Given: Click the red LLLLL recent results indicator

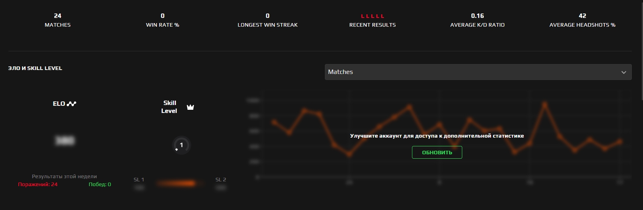Looking at the screenshot, I should coord(372,16).
